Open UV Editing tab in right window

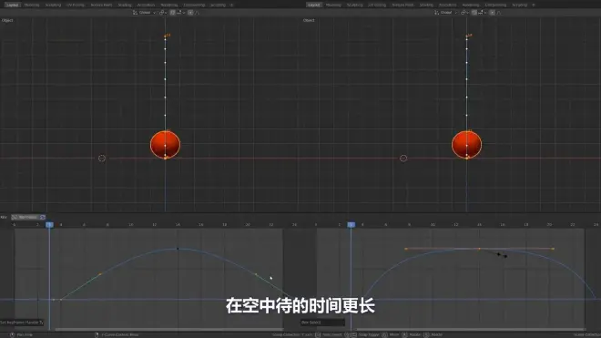coord(377,5)
